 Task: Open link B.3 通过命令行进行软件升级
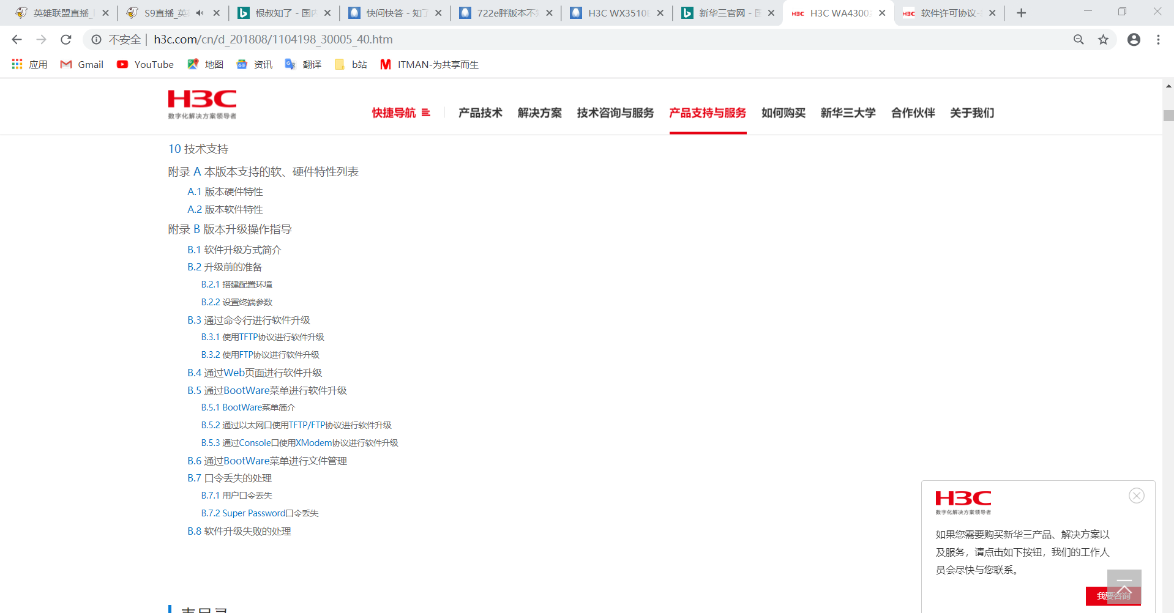click(249, 320)
